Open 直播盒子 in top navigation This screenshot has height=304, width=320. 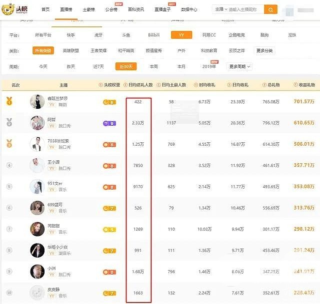162,9
